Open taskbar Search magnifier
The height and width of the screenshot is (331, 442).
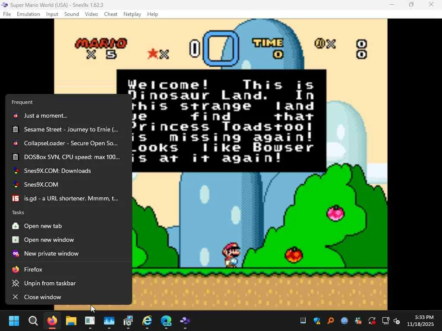coord(33,321)
